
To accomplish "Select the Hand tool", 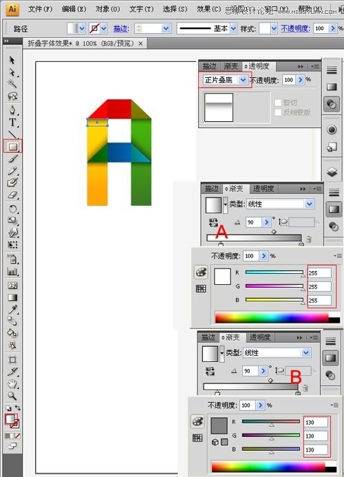I will coord(12,384).
